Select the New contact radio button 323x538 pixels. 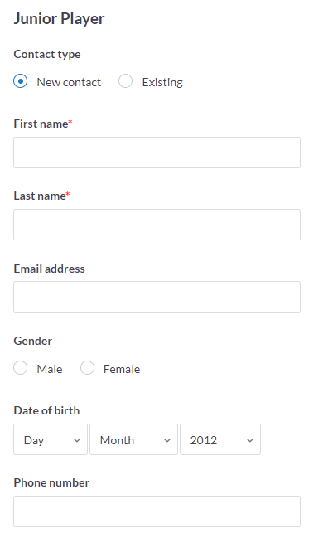(20, 81)
